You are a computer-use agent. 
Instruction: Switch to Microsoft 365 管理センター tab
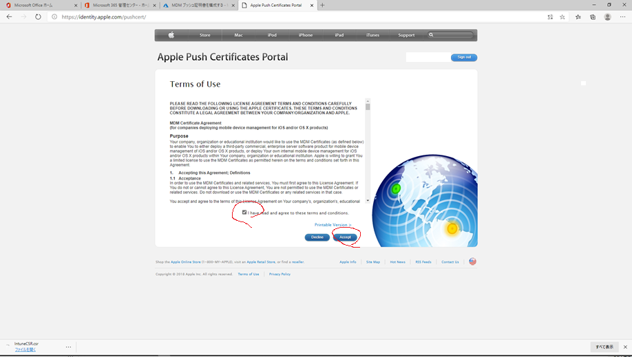pos(119,6)
